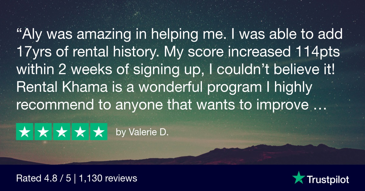Open the 1,130 reviews count

pos(108,178)
